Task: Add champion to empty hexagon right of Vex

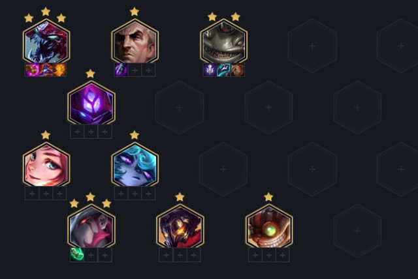Action: click(x=223, y=169)
